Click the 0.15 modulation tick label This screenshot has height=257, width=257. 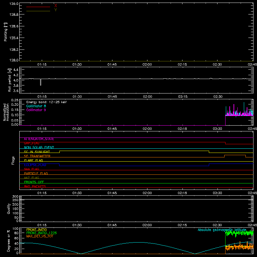pyautogui.click(x=15, y=110)
